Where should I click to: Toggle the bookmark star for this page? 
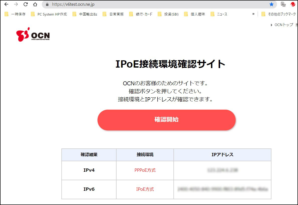271,4
